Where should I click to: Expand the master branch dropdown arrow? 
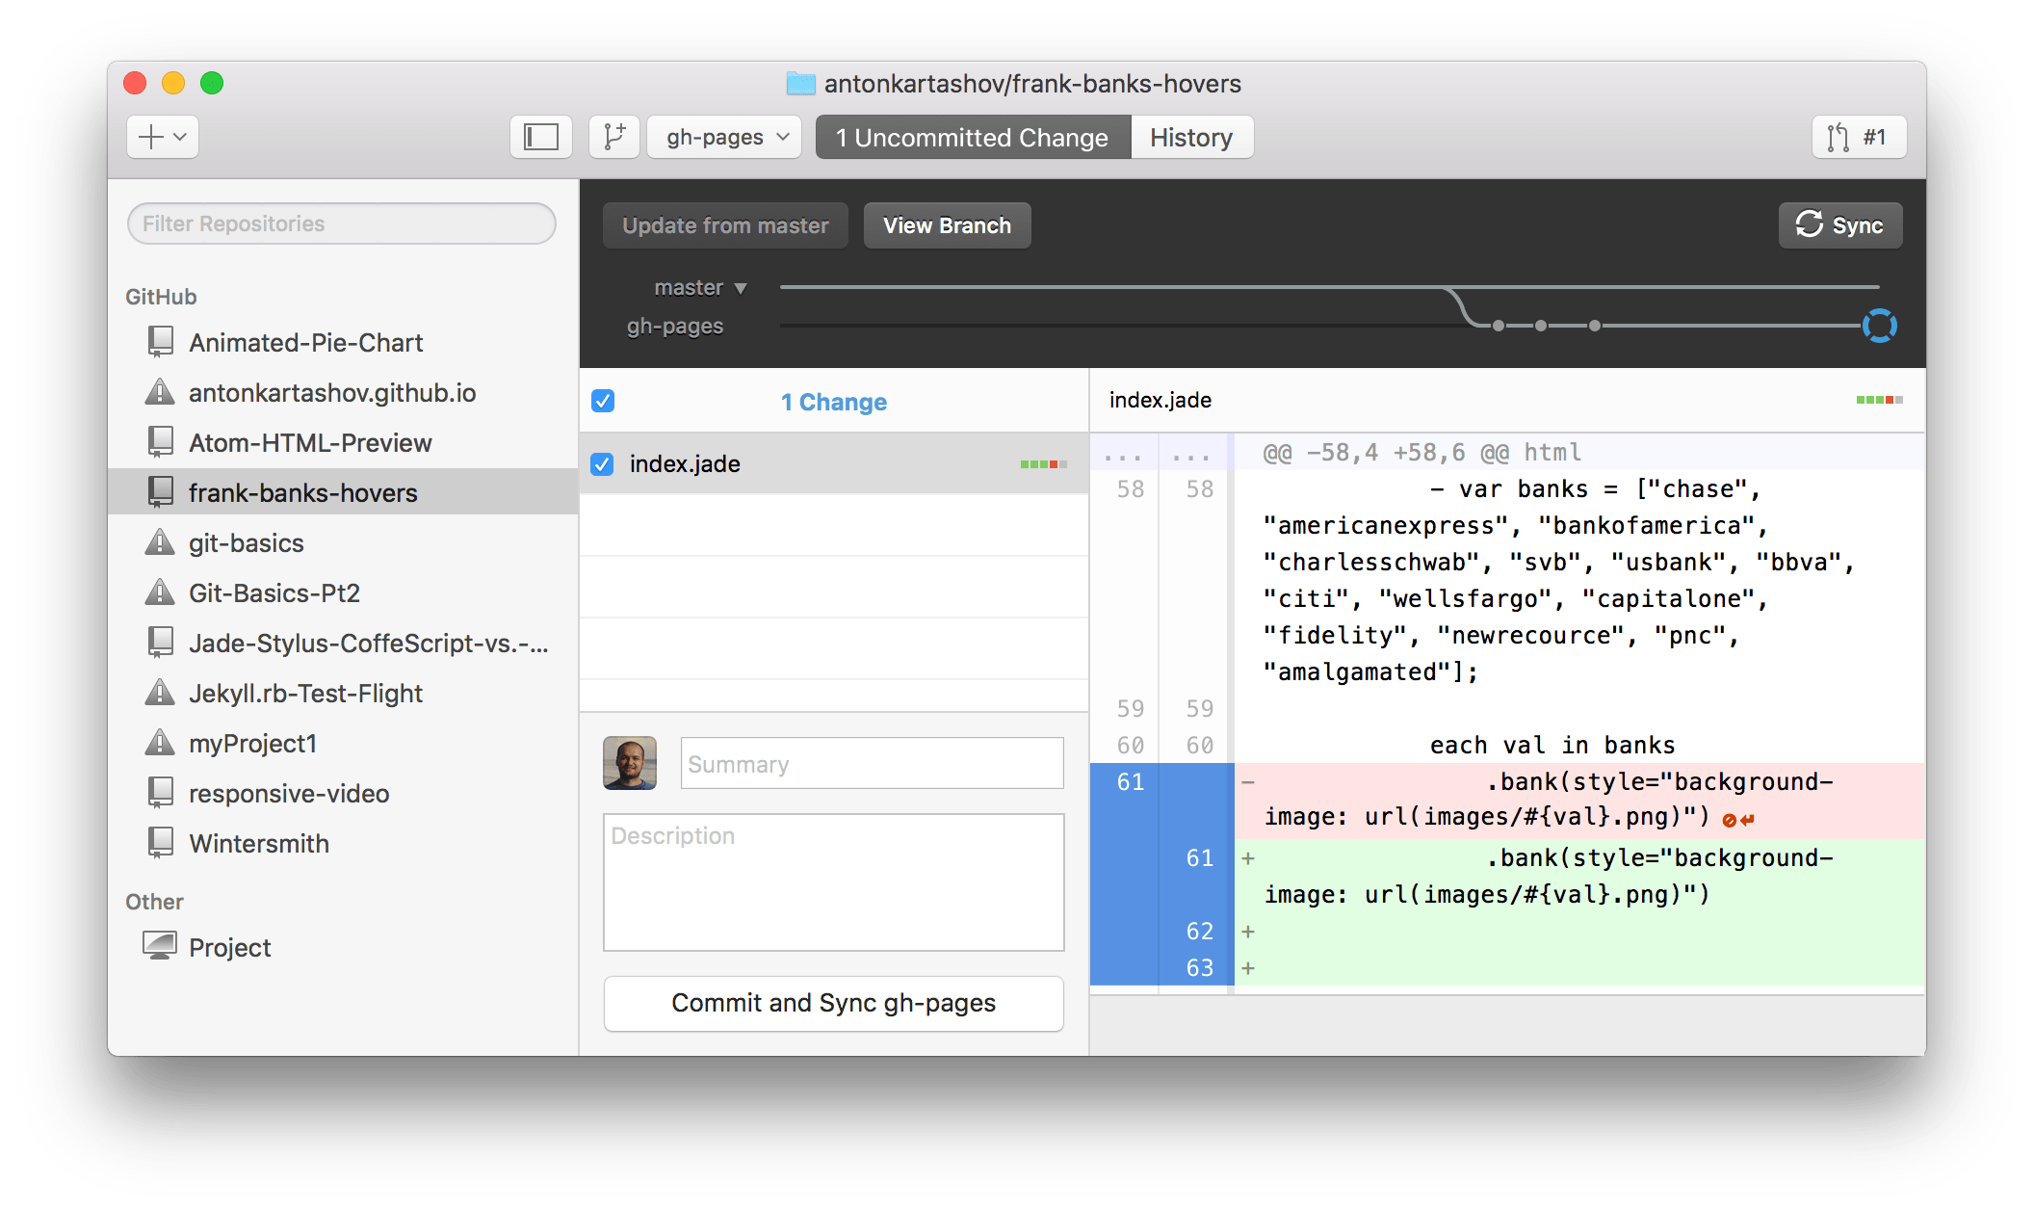(x=741, y=287)
